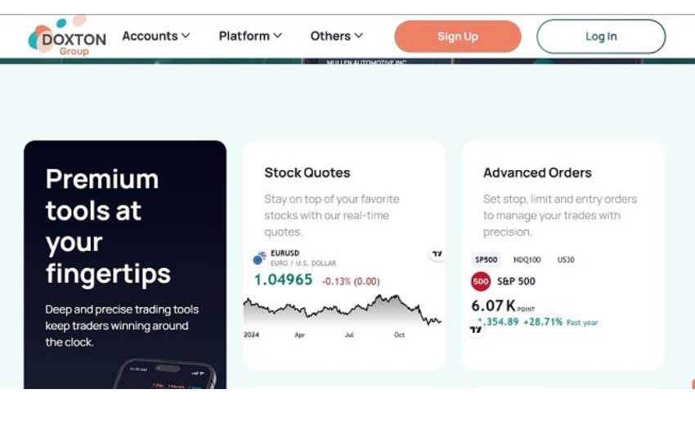Click the EURUSD symbol name link

click(x=285, y=254)
